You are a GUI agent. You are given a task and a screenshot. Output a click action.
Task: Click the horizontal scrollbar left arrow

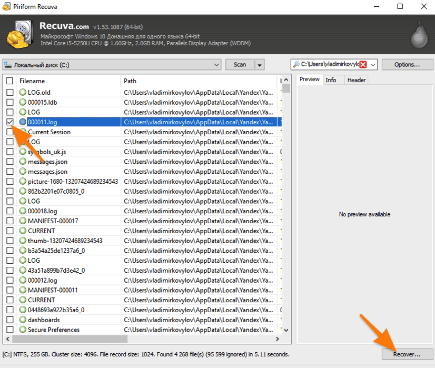coord(8,339)
